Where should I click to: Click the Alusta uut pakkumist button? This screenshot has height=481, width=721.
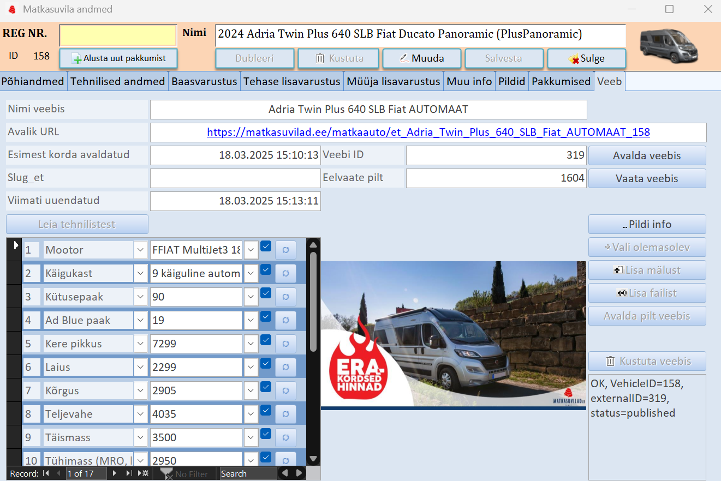pos(119,58)
